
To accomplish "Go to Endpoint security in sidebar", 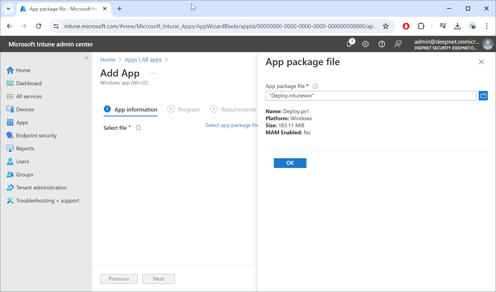I will pos(36,135).
